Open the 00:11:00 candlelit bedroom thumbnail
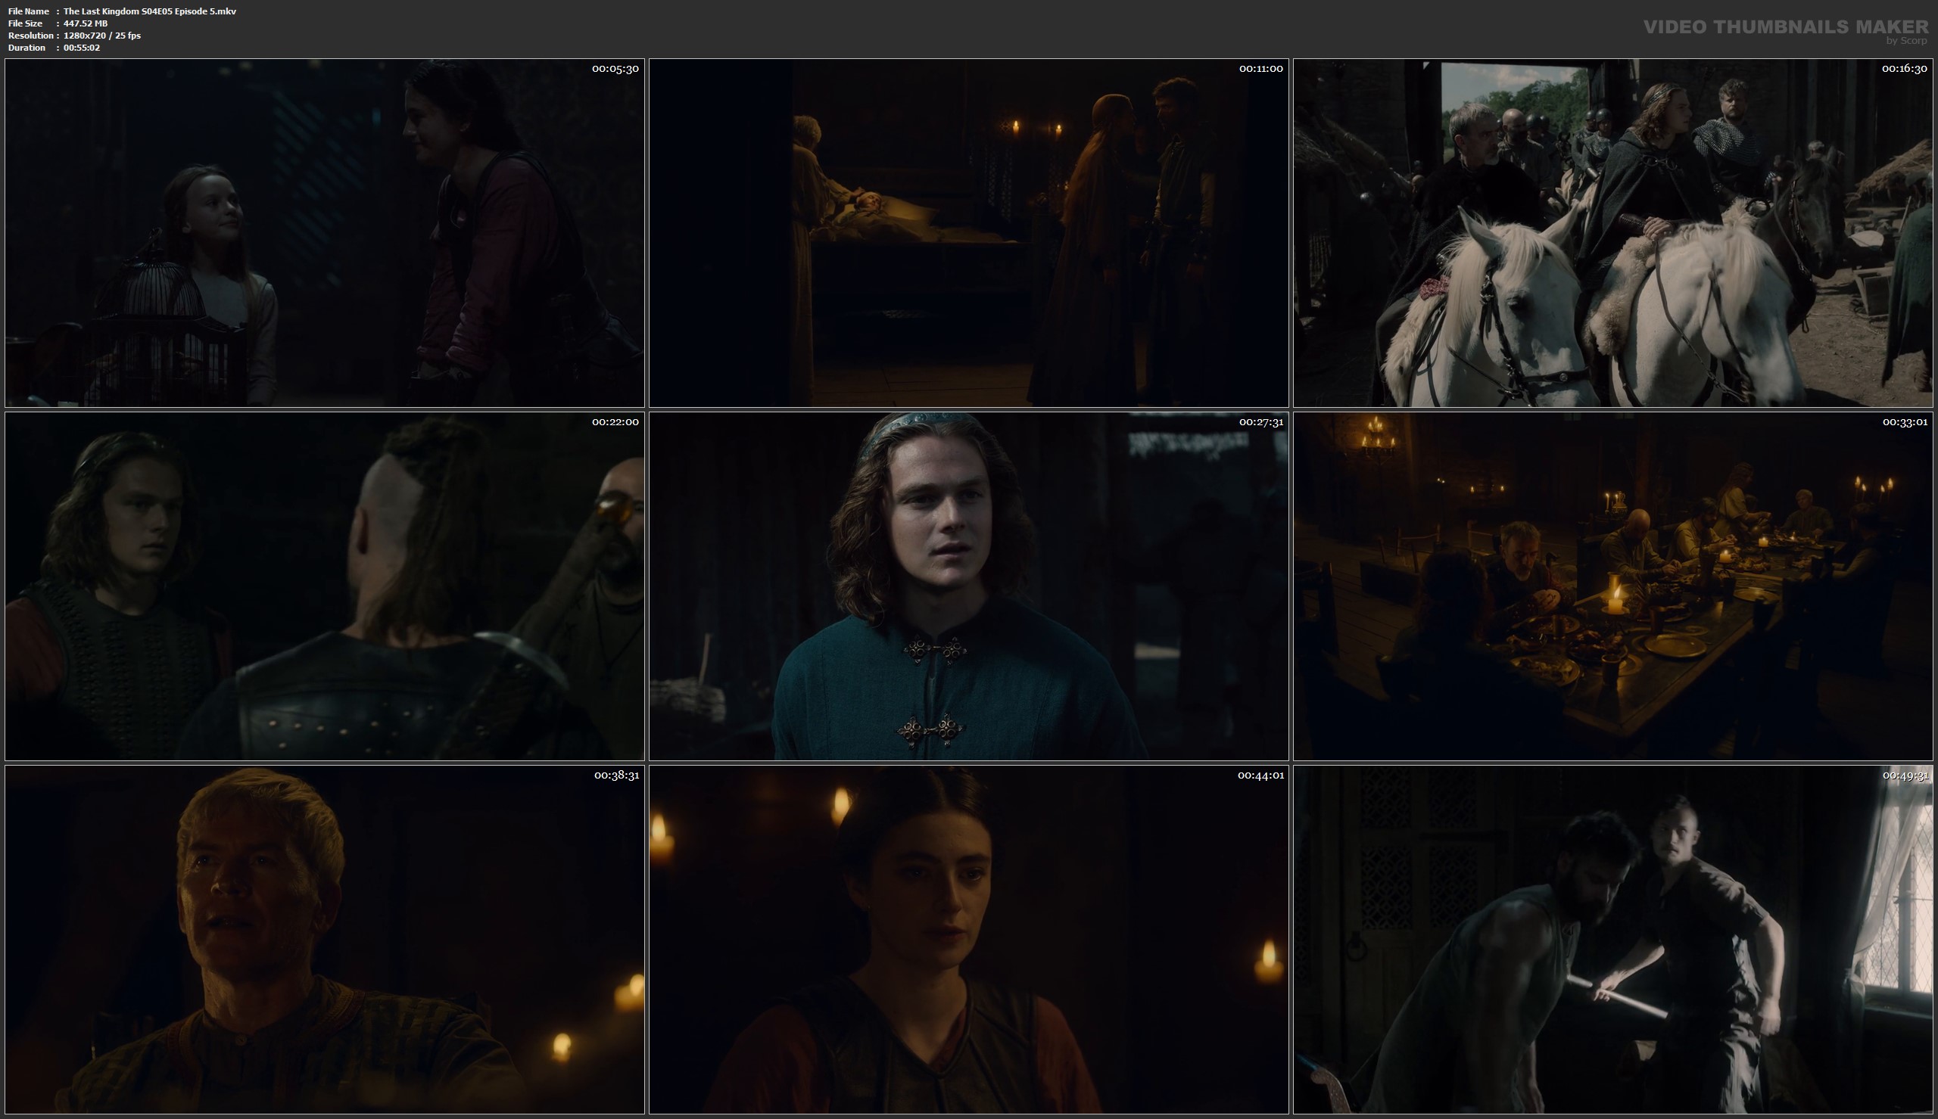 pyautogui.click(x=968, y=233)
